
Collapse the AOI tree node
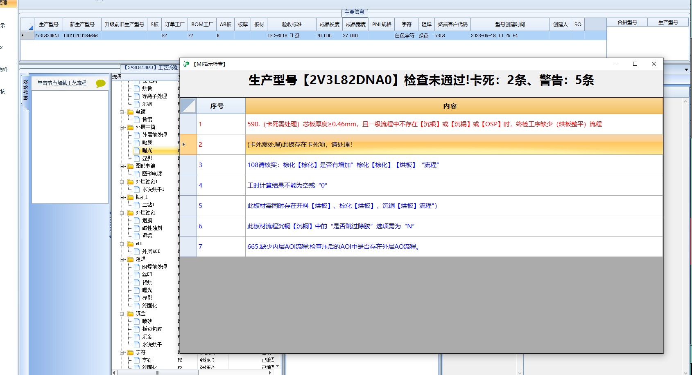click(x=122, y=244)
